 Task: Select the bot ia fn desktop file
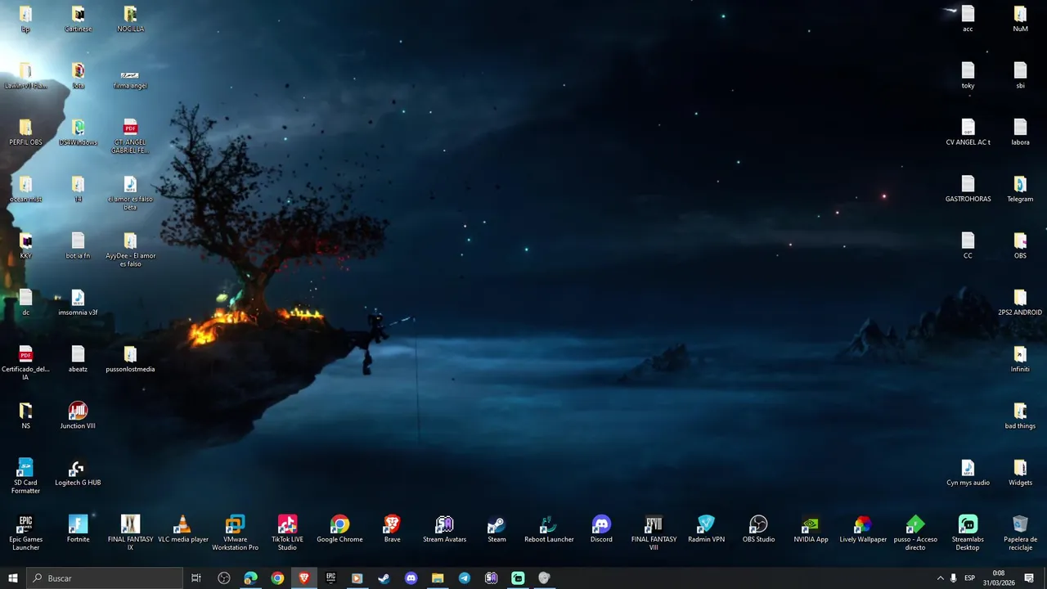point(78,245)
